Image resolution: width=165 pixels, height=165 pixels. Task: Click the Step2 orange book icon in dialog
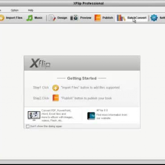[x=55, y=98]
